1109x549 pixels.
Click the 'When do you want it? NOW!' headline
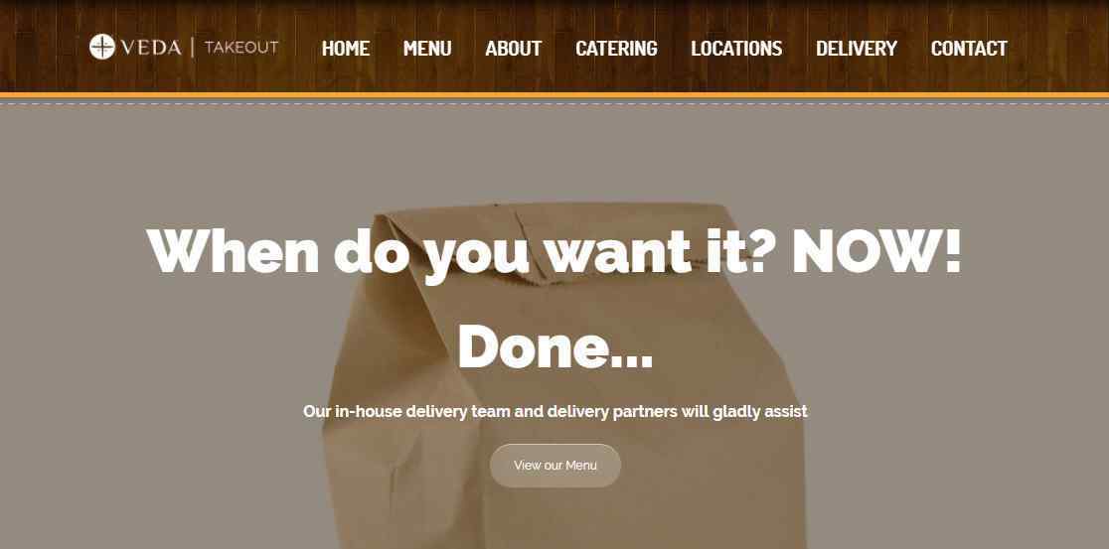pos(554,252)
